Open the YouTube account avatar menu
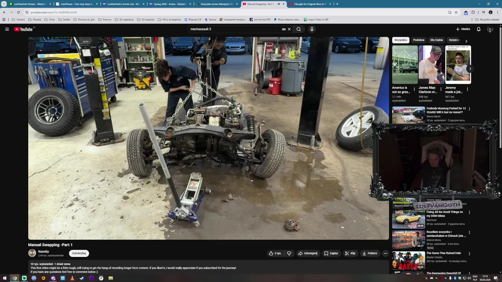Image resolution: width=502 pixels, height=282 pixels. point(490,29)
